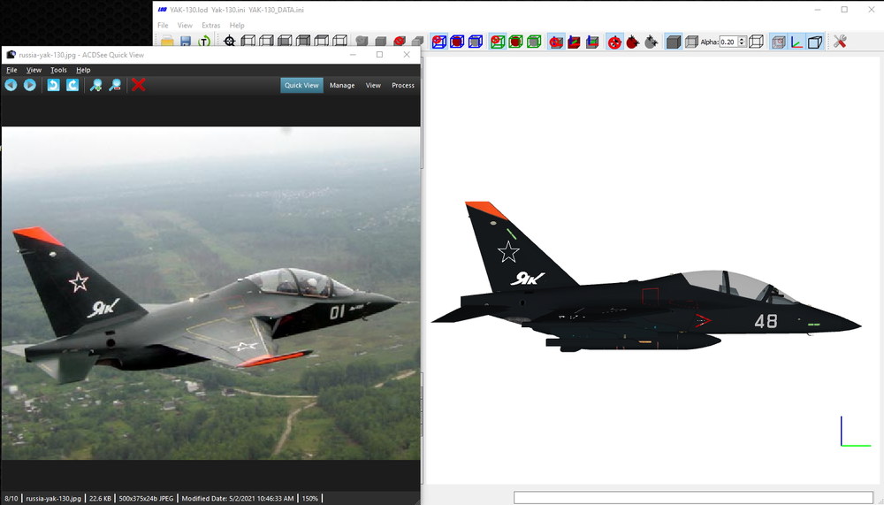Rotate image left in ACDSee toolbar

[x=54, y=85]
